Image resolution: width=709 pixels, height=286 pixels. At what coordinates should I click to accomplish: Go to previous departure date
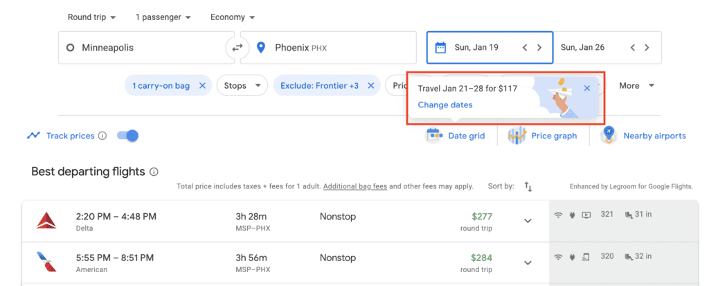(525, 48)
